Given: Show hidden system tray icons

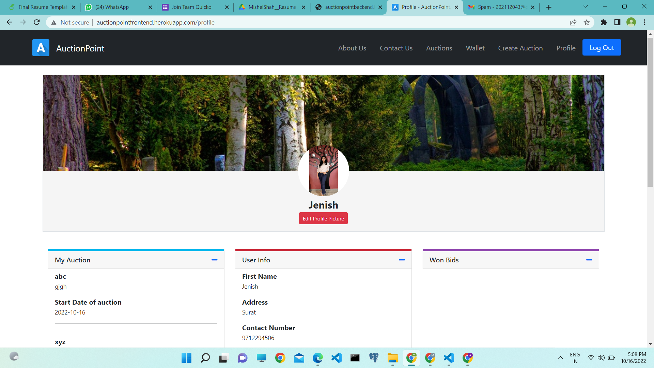Looking at the screenshot, I should [x=560, y=358].
